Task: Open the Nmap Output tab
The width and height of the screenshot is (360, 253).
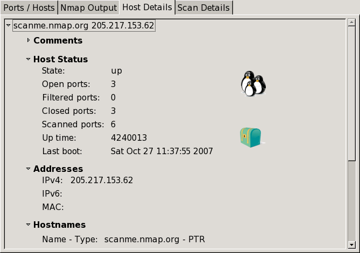Action: 89,8
